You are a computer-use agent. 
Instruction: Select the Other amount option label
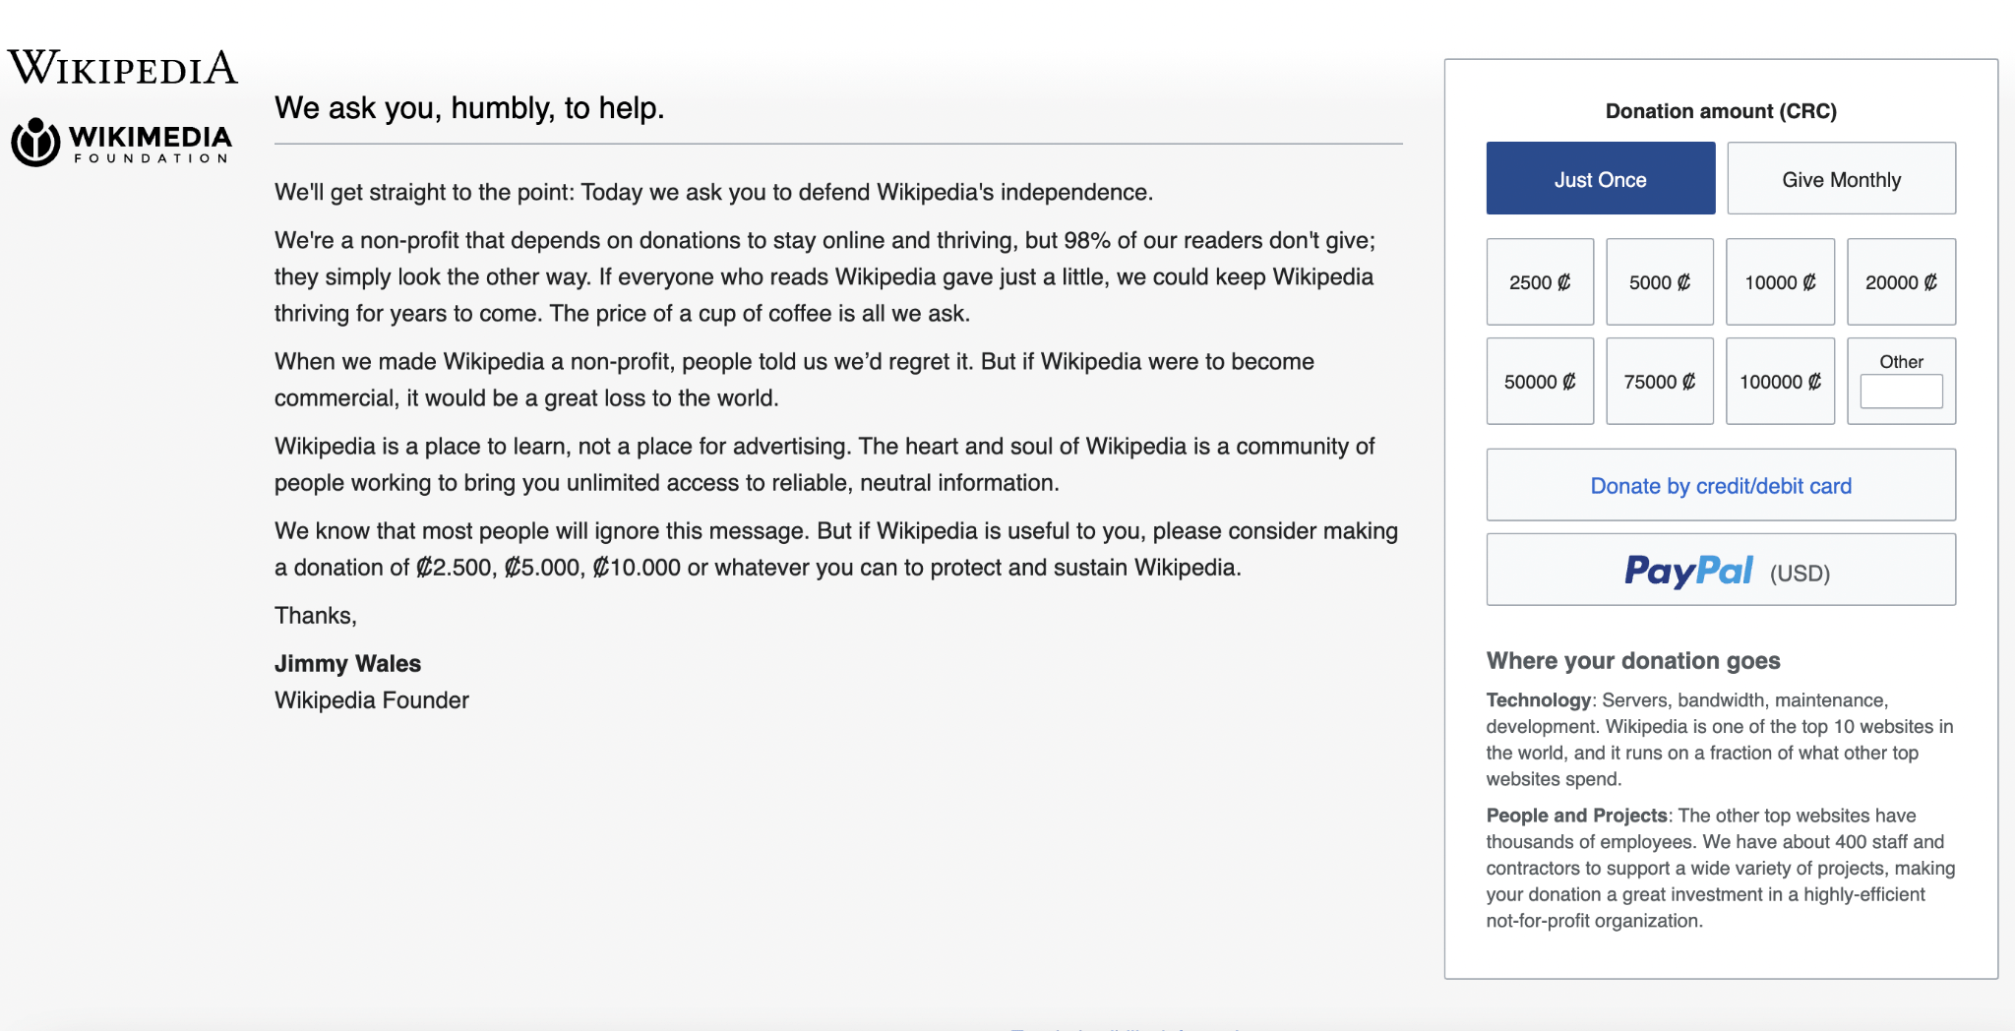pos(1901,362)
